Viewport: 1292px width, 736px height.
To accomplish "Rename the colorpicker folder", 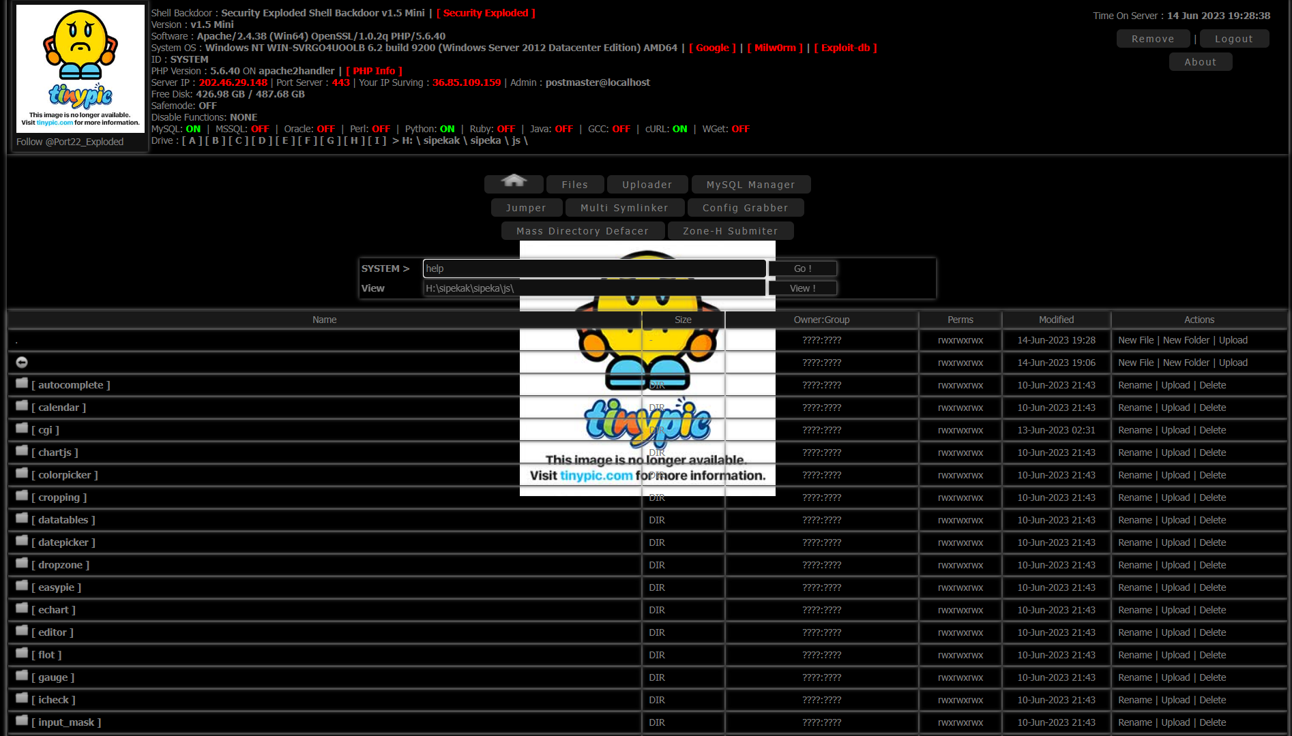I will tap(1135, 475).
